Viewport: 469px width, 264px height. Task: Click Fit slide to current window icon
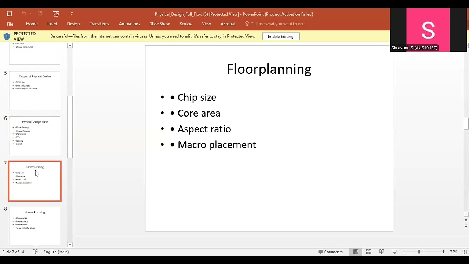pos(464,252)
